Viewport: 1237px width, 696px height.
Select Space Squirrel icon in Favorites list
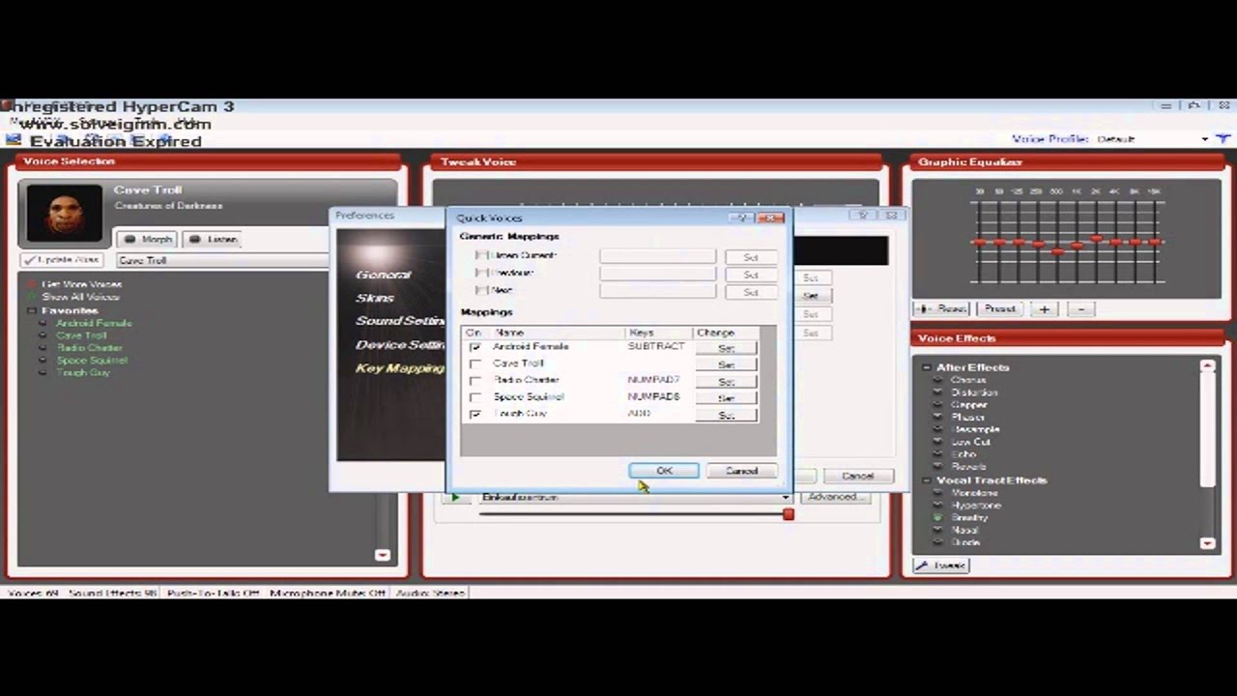click(43, 361)
